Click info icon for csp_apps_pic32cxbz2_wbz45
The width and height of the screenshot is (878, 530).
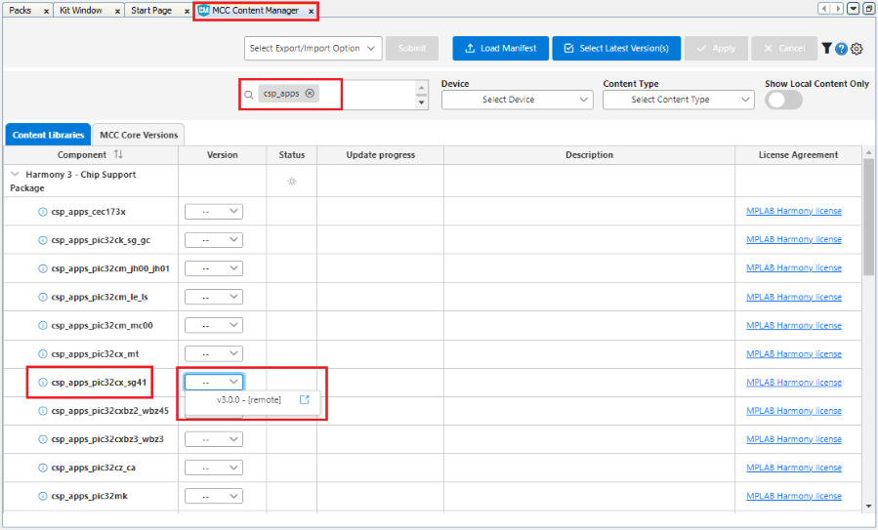tap(43, 411)
